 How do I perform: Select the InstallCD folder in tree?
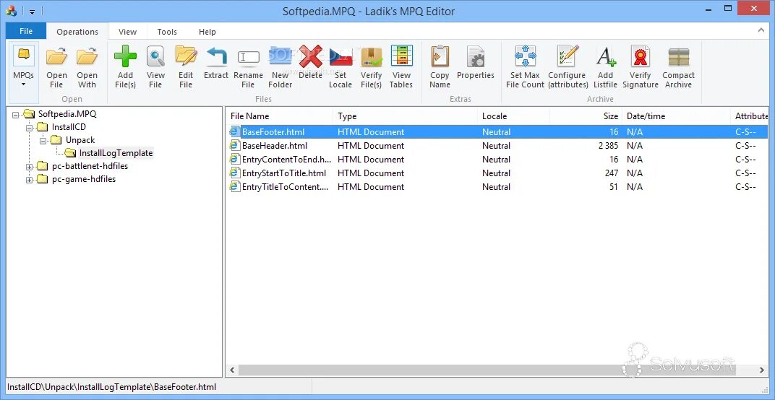[x=69, y=127]
